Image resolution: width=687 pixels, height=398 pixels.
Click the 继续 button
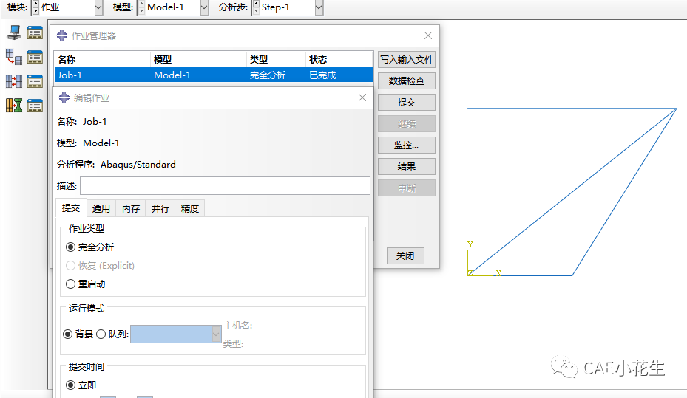(x=407, y=124)
